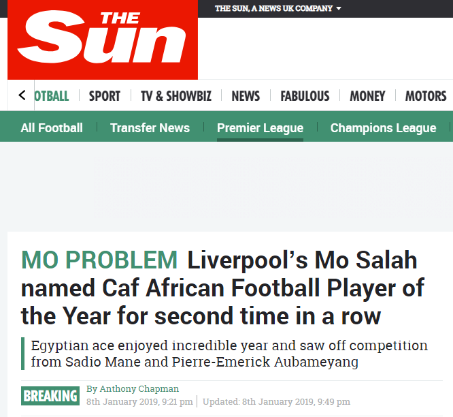
Task: Select the All Football tab
Action: pyautogui.click(x=52, y=128)
